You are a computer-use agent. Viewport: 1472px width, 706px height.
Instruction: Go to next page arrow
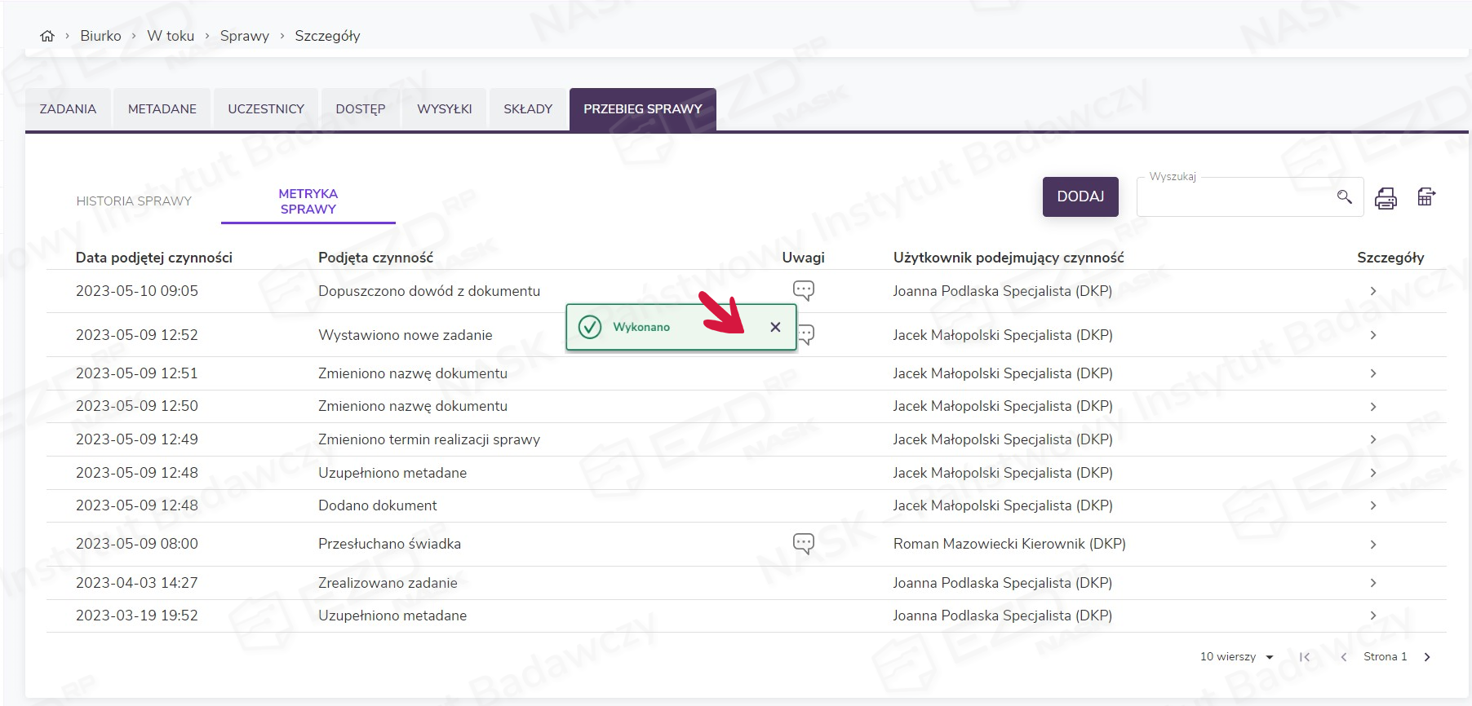click(x=1427, y=657)
